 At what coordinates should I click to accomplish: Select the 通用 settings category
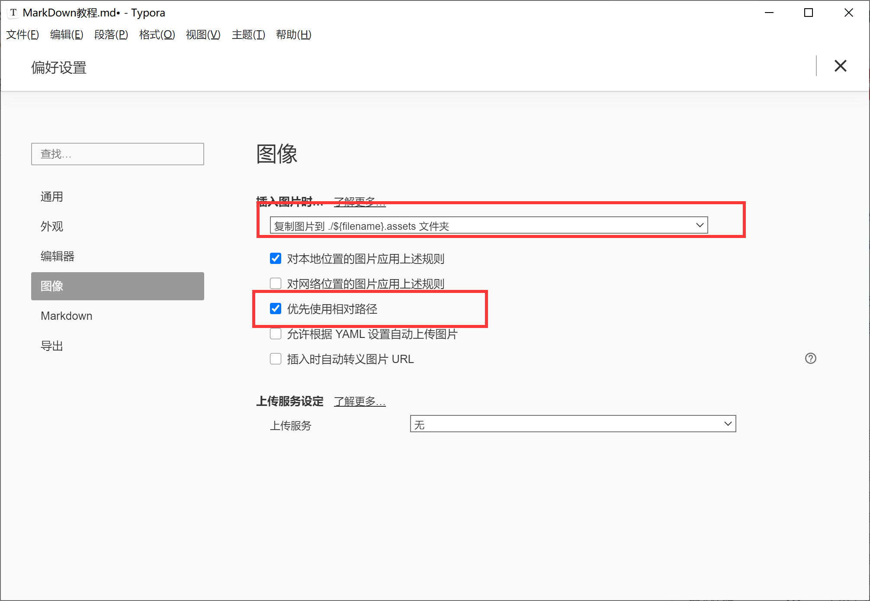[118, 197]
